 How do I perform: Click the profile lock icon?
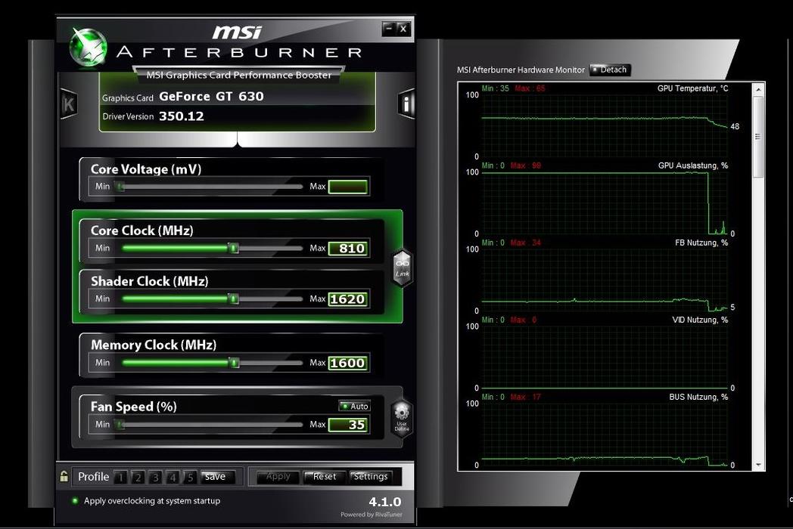(x=64, y=476)
